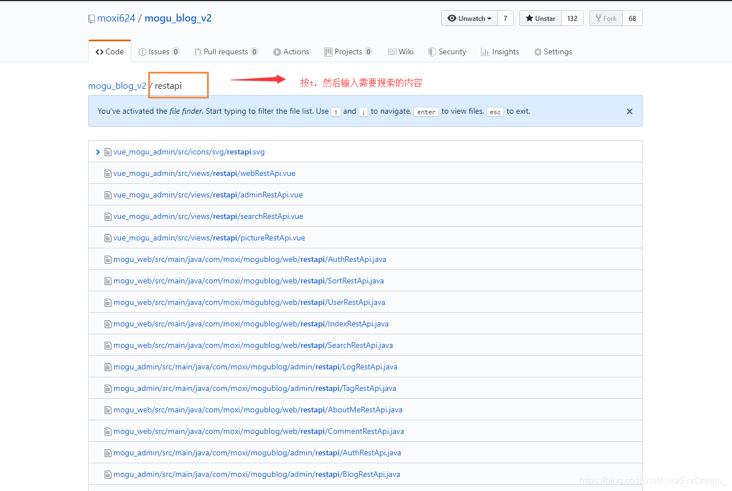Open UserRestApi.java file result

click(249, 302)
